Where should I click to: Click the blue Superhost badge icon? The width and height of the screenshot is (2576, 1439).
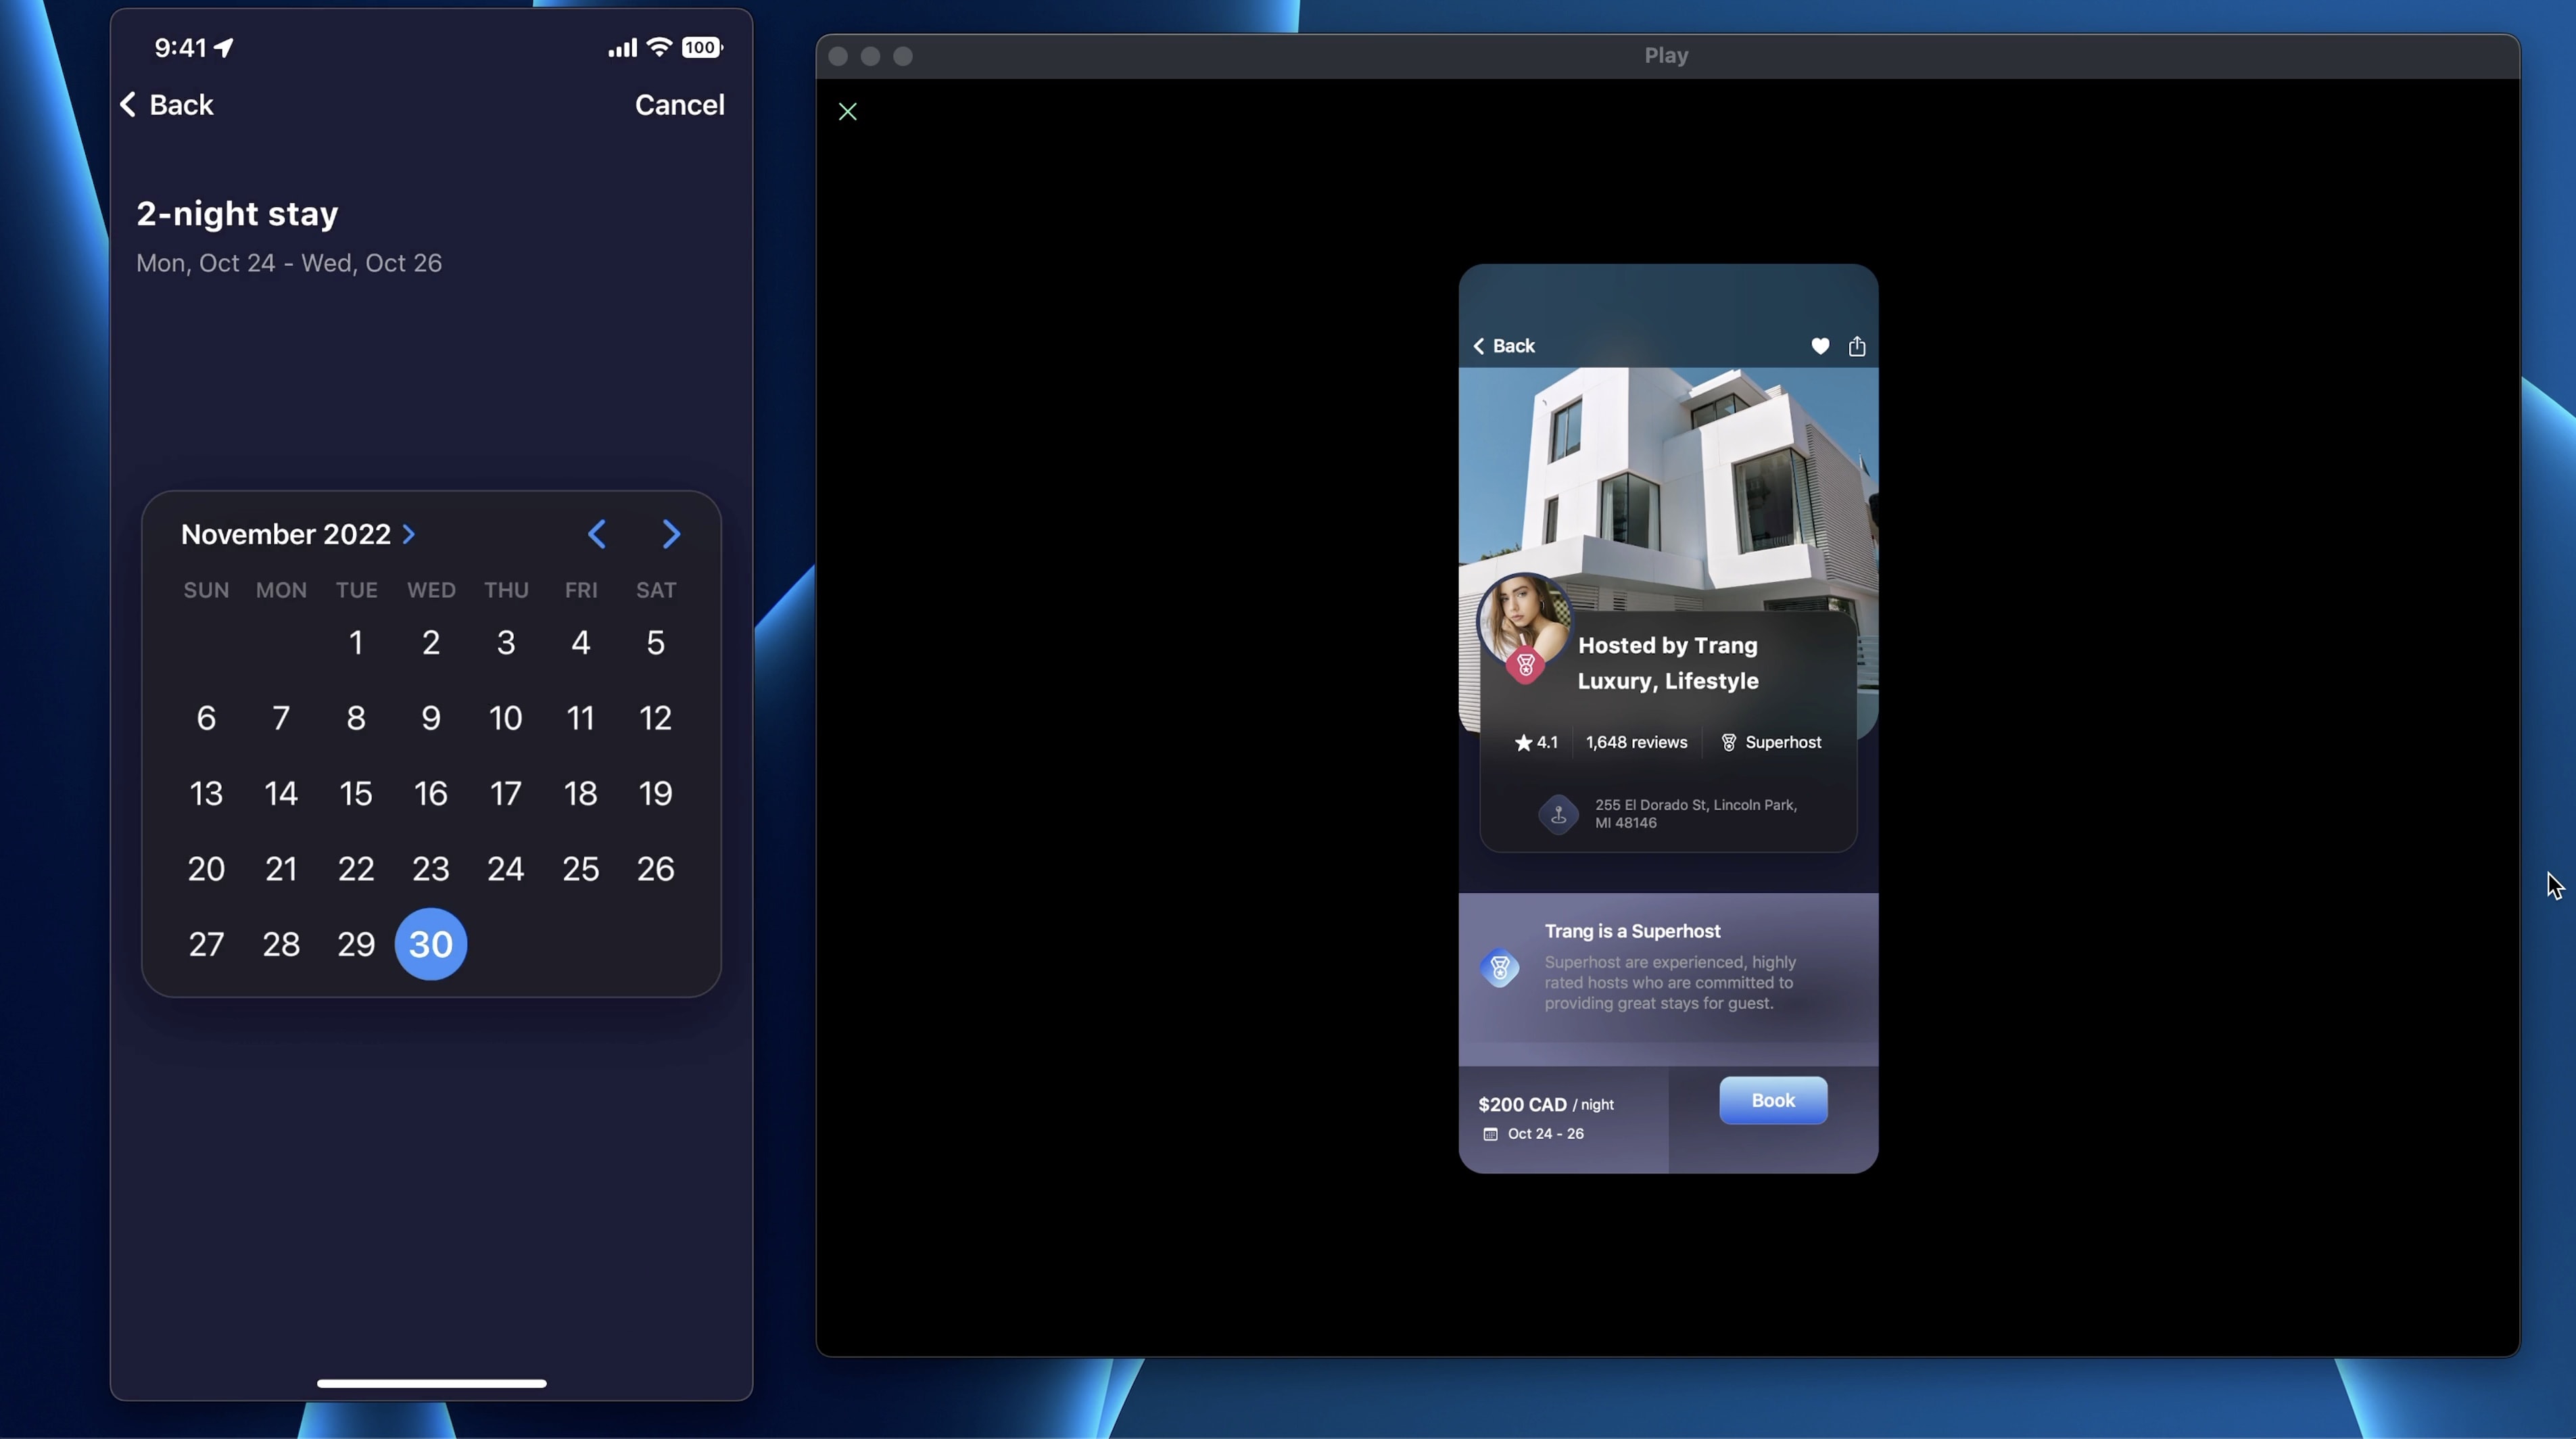click(x=1500, y=968)
